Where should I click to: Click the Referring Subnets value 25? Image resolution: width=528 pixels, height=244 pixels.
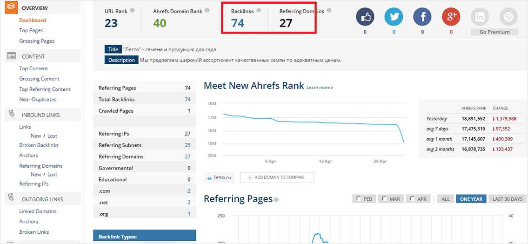coord(187,145)
